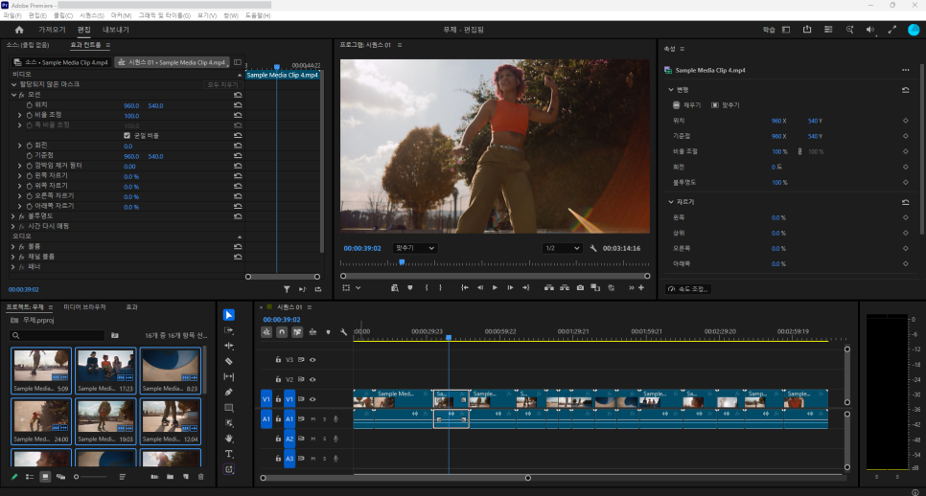
Task: Delete selected item with trash icon
Action: [200, 477]
